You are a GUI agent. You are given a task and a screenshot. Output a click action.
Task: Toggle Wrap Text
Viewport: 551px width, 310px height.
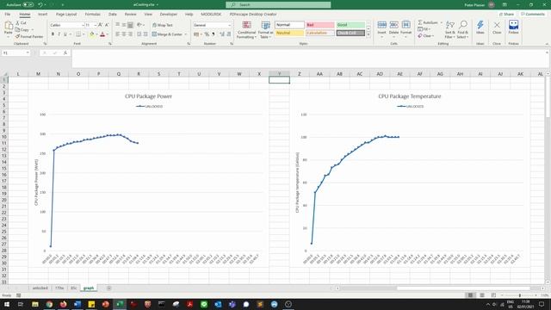tap(163, 25)
